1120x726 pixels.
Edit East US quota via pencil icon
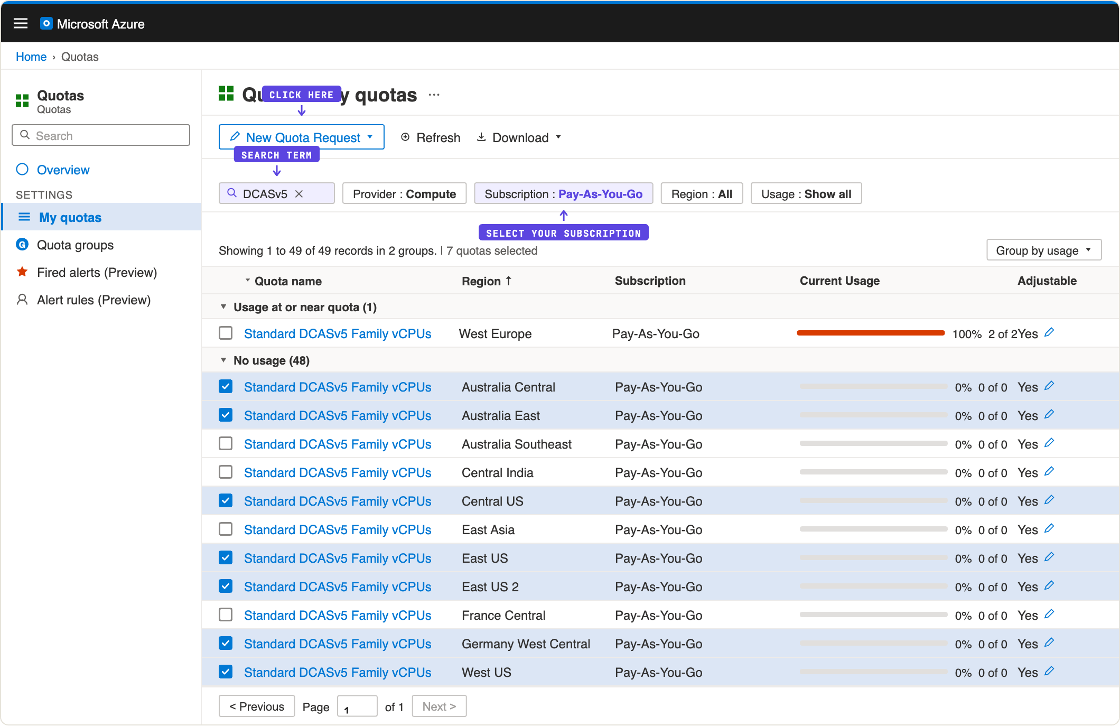pos(1049,557)
